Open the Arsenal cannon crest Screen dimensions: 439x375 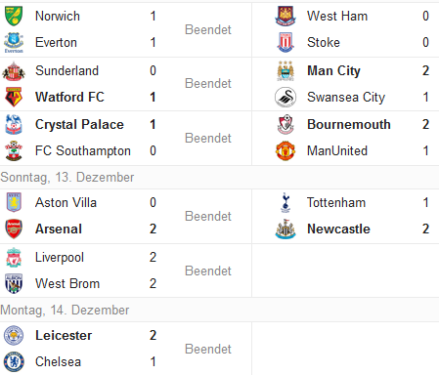[14, 229]
